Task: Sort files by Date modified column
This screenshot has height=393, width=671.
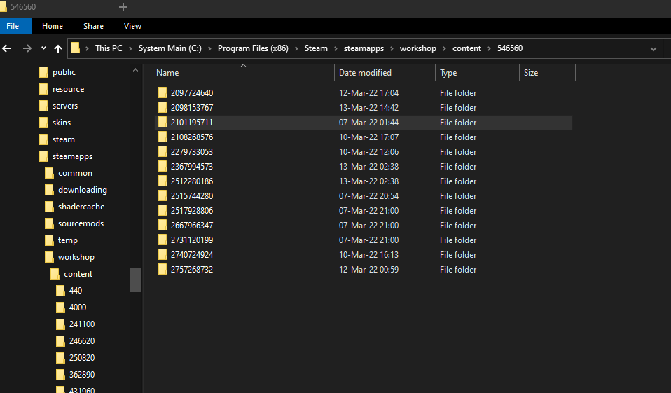Action: 365,73
